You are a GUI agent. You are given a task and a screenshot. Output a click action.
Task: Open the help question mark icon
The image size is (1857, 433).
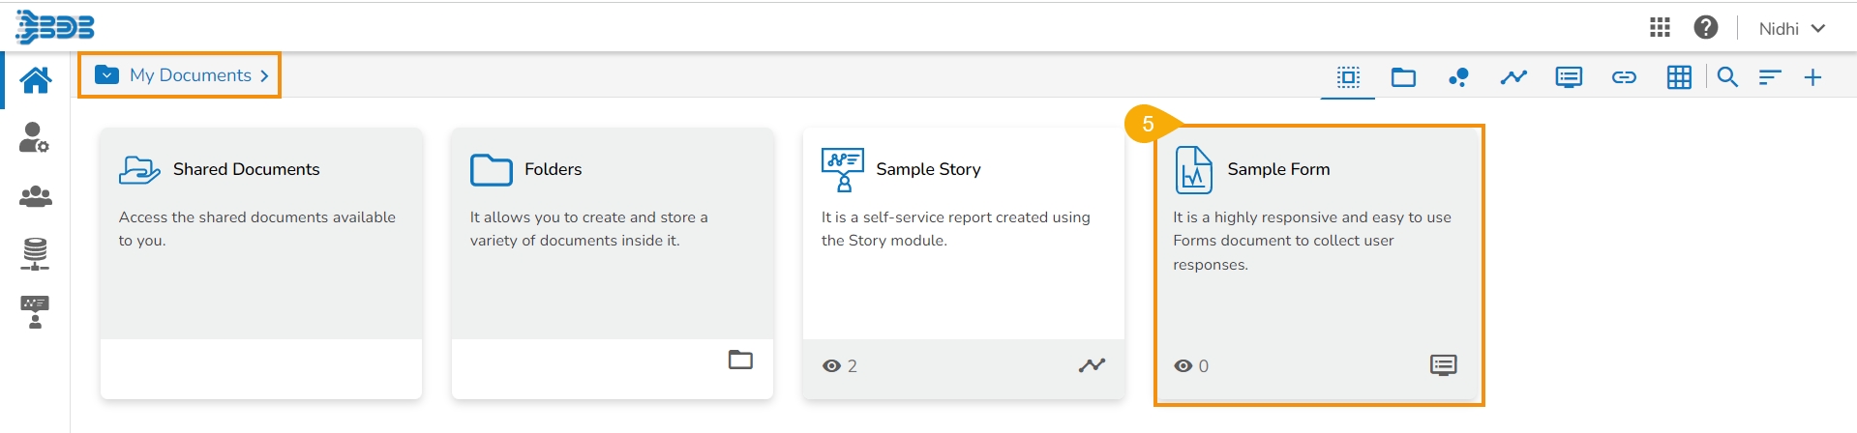point(1706,28)
